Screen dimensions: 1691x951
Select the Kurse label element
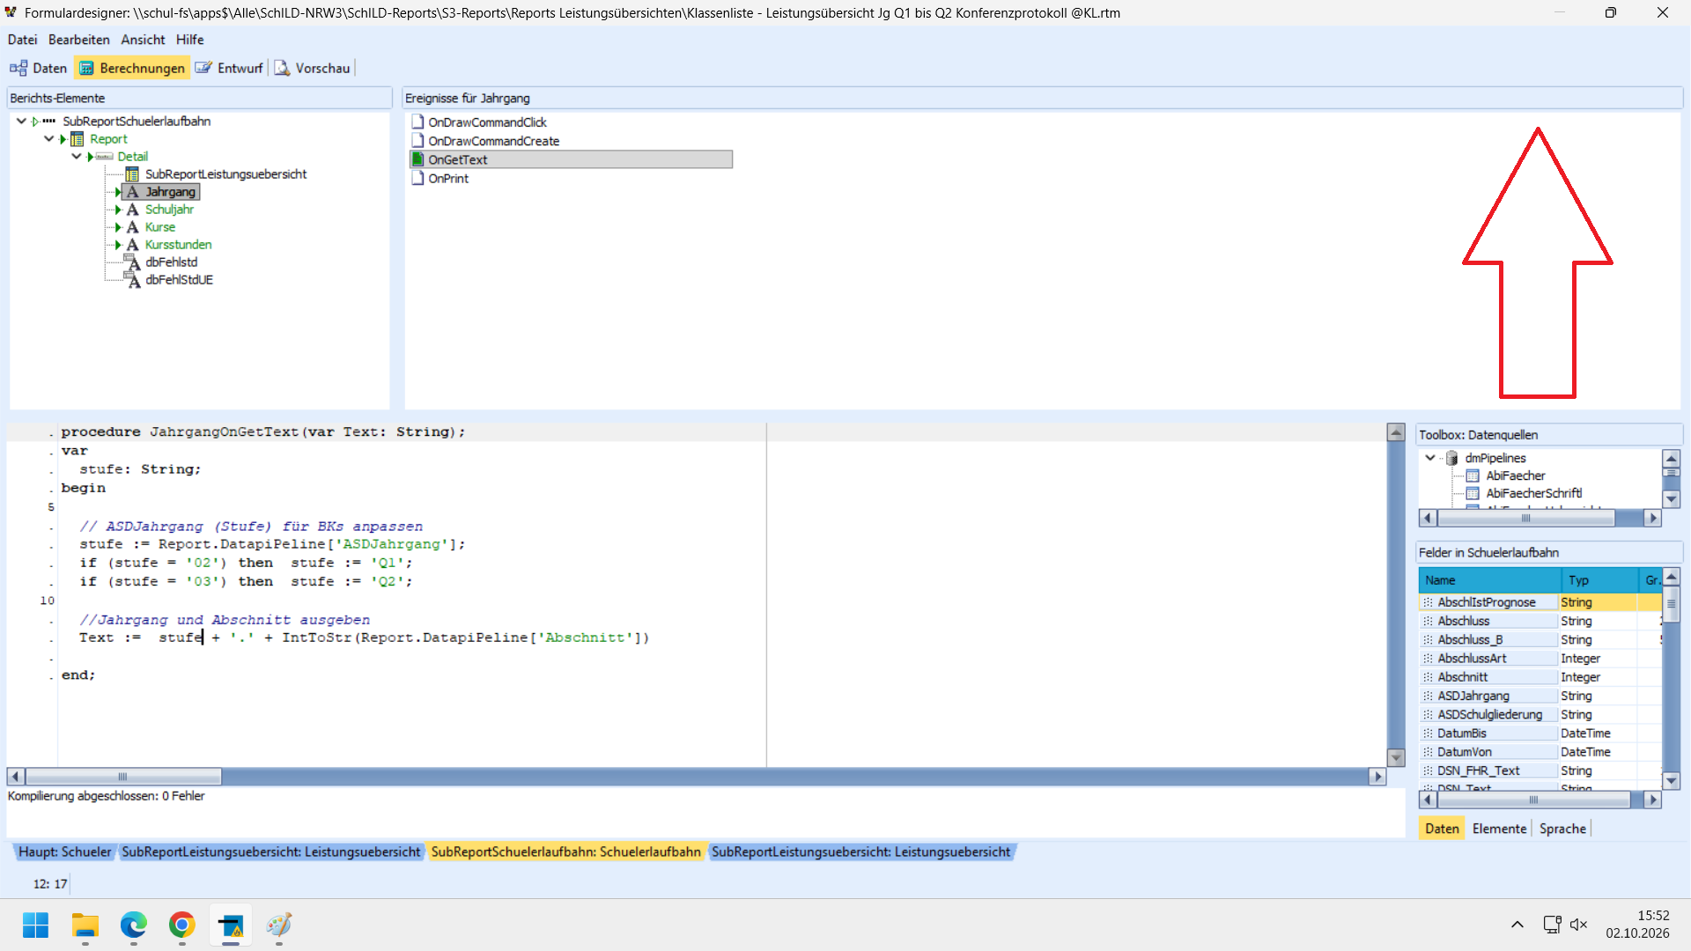pos(159,227)
